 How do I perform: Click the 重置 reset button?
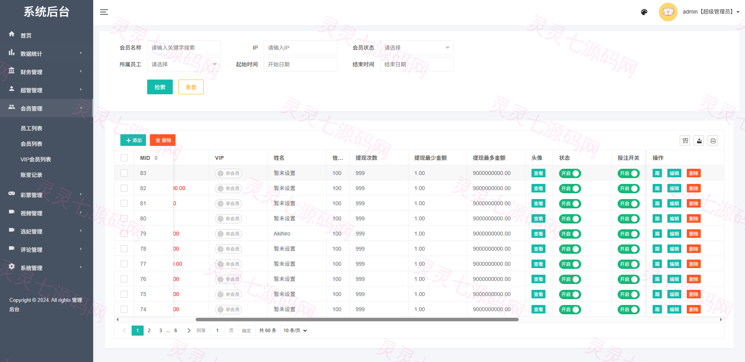tap(191, 87)
